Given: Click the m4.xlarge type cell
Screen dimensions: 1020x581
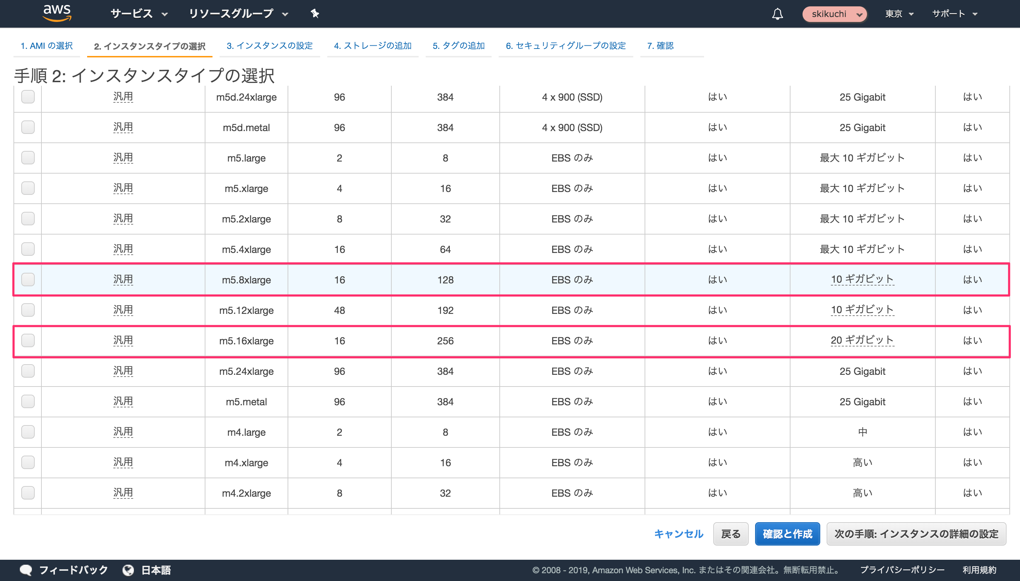Looking at the screenshot, I should [246, 463].
